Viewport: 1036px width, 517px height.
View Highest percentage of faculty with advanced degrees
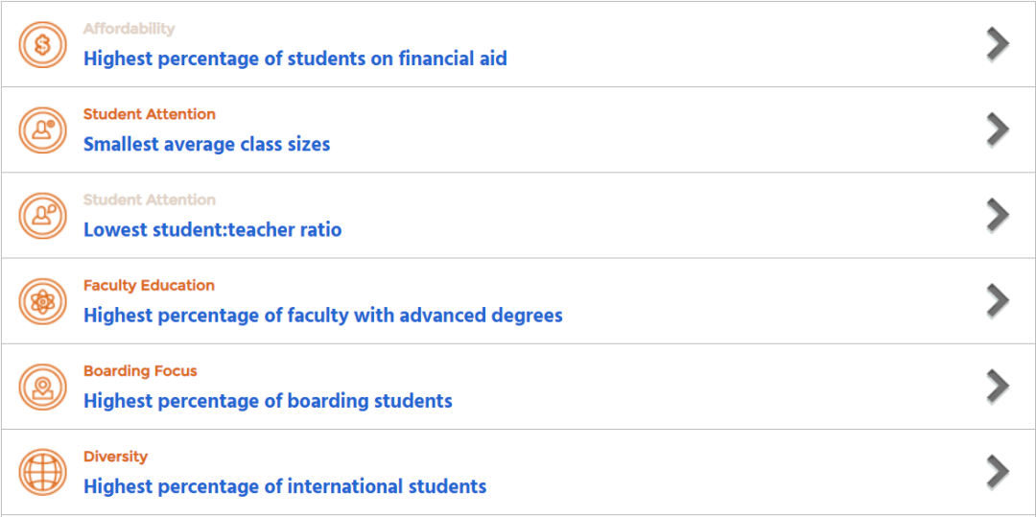coord(322,316)
